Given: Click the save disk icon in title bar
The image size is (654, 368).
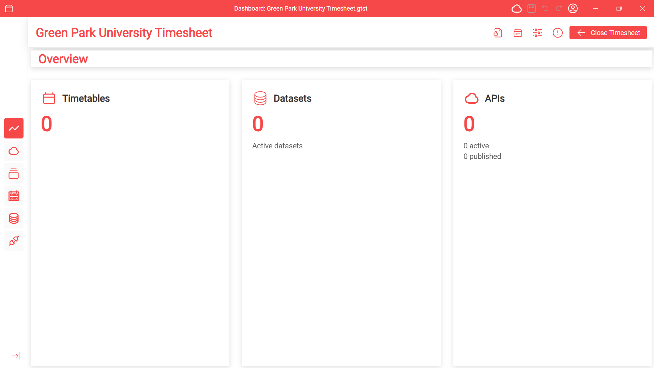Looking at the screenshot, I should click(x=531, y=9).
